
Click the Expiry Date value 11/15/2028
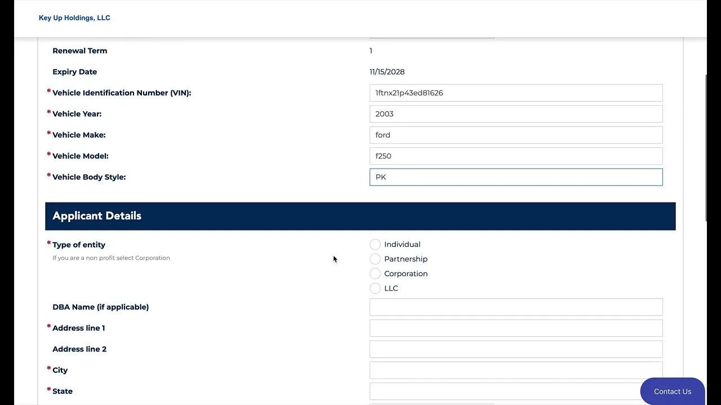[x=387, y=72]
